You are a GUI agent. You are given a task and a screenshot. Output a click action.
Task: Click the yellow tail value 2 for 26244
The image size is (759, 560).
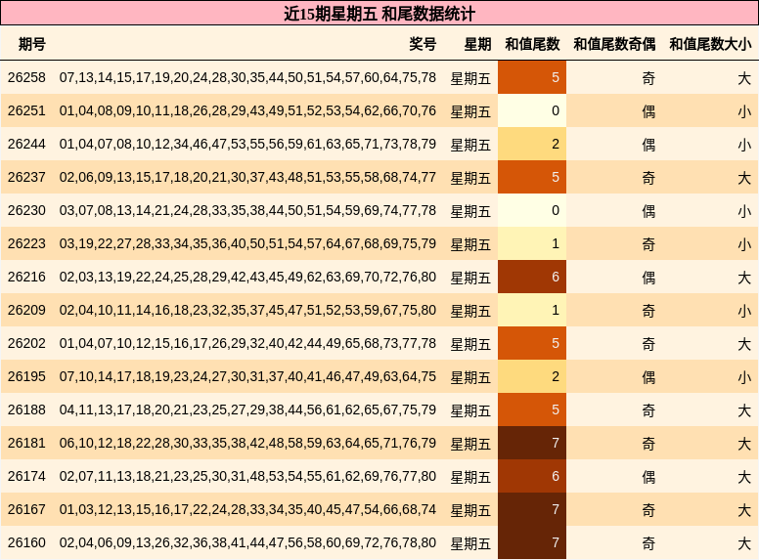[x=532, y=144]
